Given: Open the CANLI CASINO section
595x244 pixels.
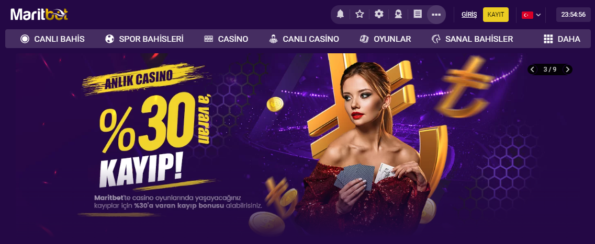Looking at the screenshot, I should click(x=304, y=39).
